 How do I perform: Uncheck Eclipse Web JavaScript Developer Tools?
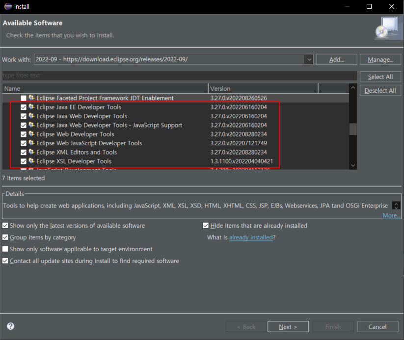pyautogui.click(x=24, y=143)
